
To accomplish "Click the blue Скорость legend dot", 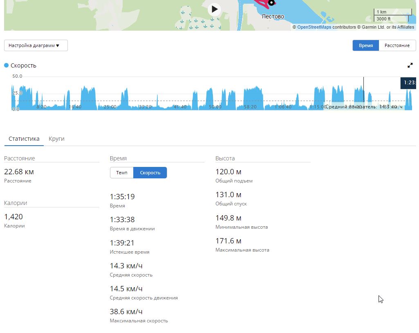I will [7, 65].
